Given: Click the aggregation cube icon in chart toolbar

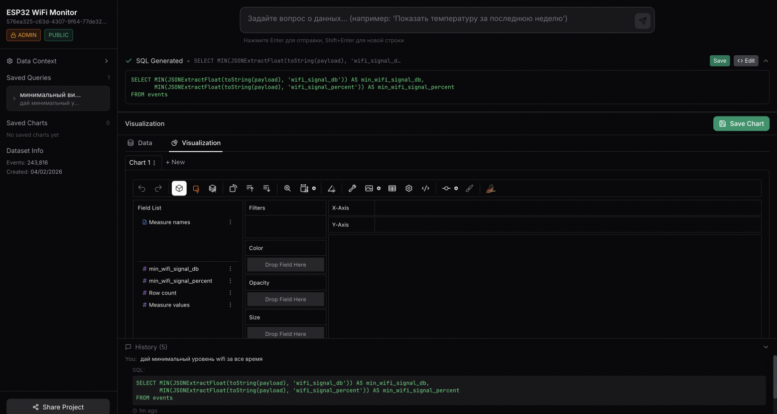Looking at the screenshot, I should (x=179, y=189).
